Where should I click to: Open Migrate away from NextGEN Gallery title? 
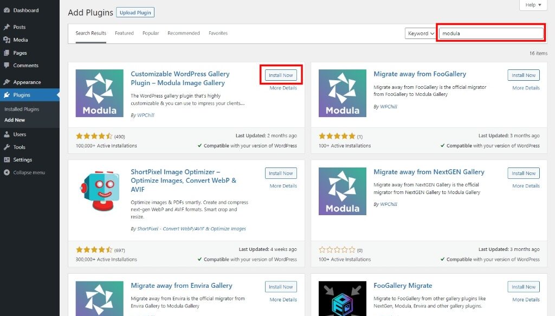click(429, 172)
